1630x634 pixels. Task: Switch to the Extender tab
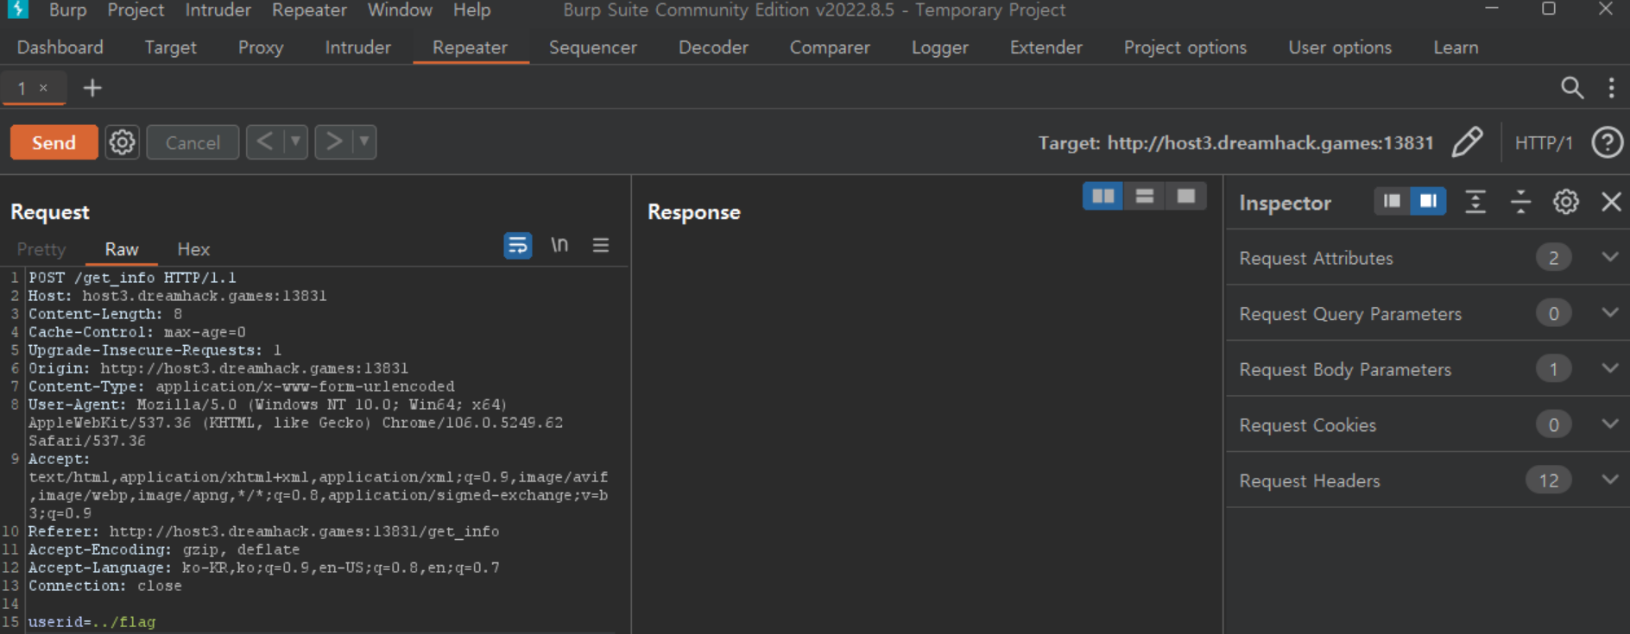1046,47
